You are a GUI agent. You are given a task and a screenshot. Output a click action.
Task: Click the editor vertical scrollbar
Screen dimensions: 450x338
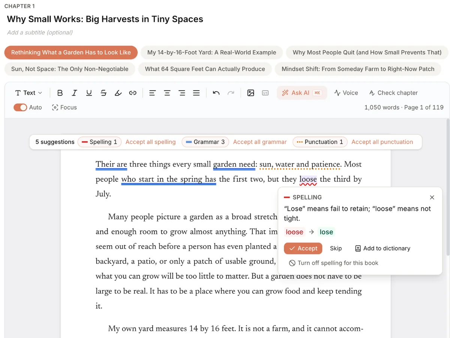[448, 188]
